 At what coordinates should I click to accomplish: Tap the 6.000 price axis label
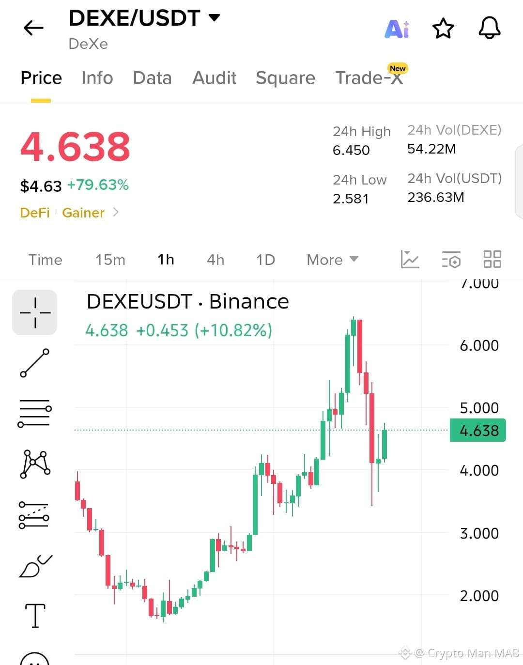479,345
